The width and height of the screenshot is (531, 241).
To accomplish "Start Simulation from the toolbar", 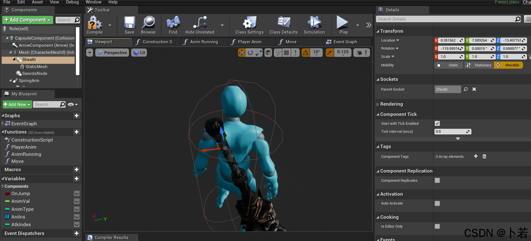I will click(x=314, y=23).
